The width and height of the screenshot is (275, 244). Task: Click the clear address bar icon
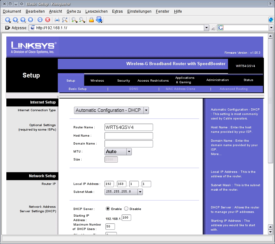[7, 28]
